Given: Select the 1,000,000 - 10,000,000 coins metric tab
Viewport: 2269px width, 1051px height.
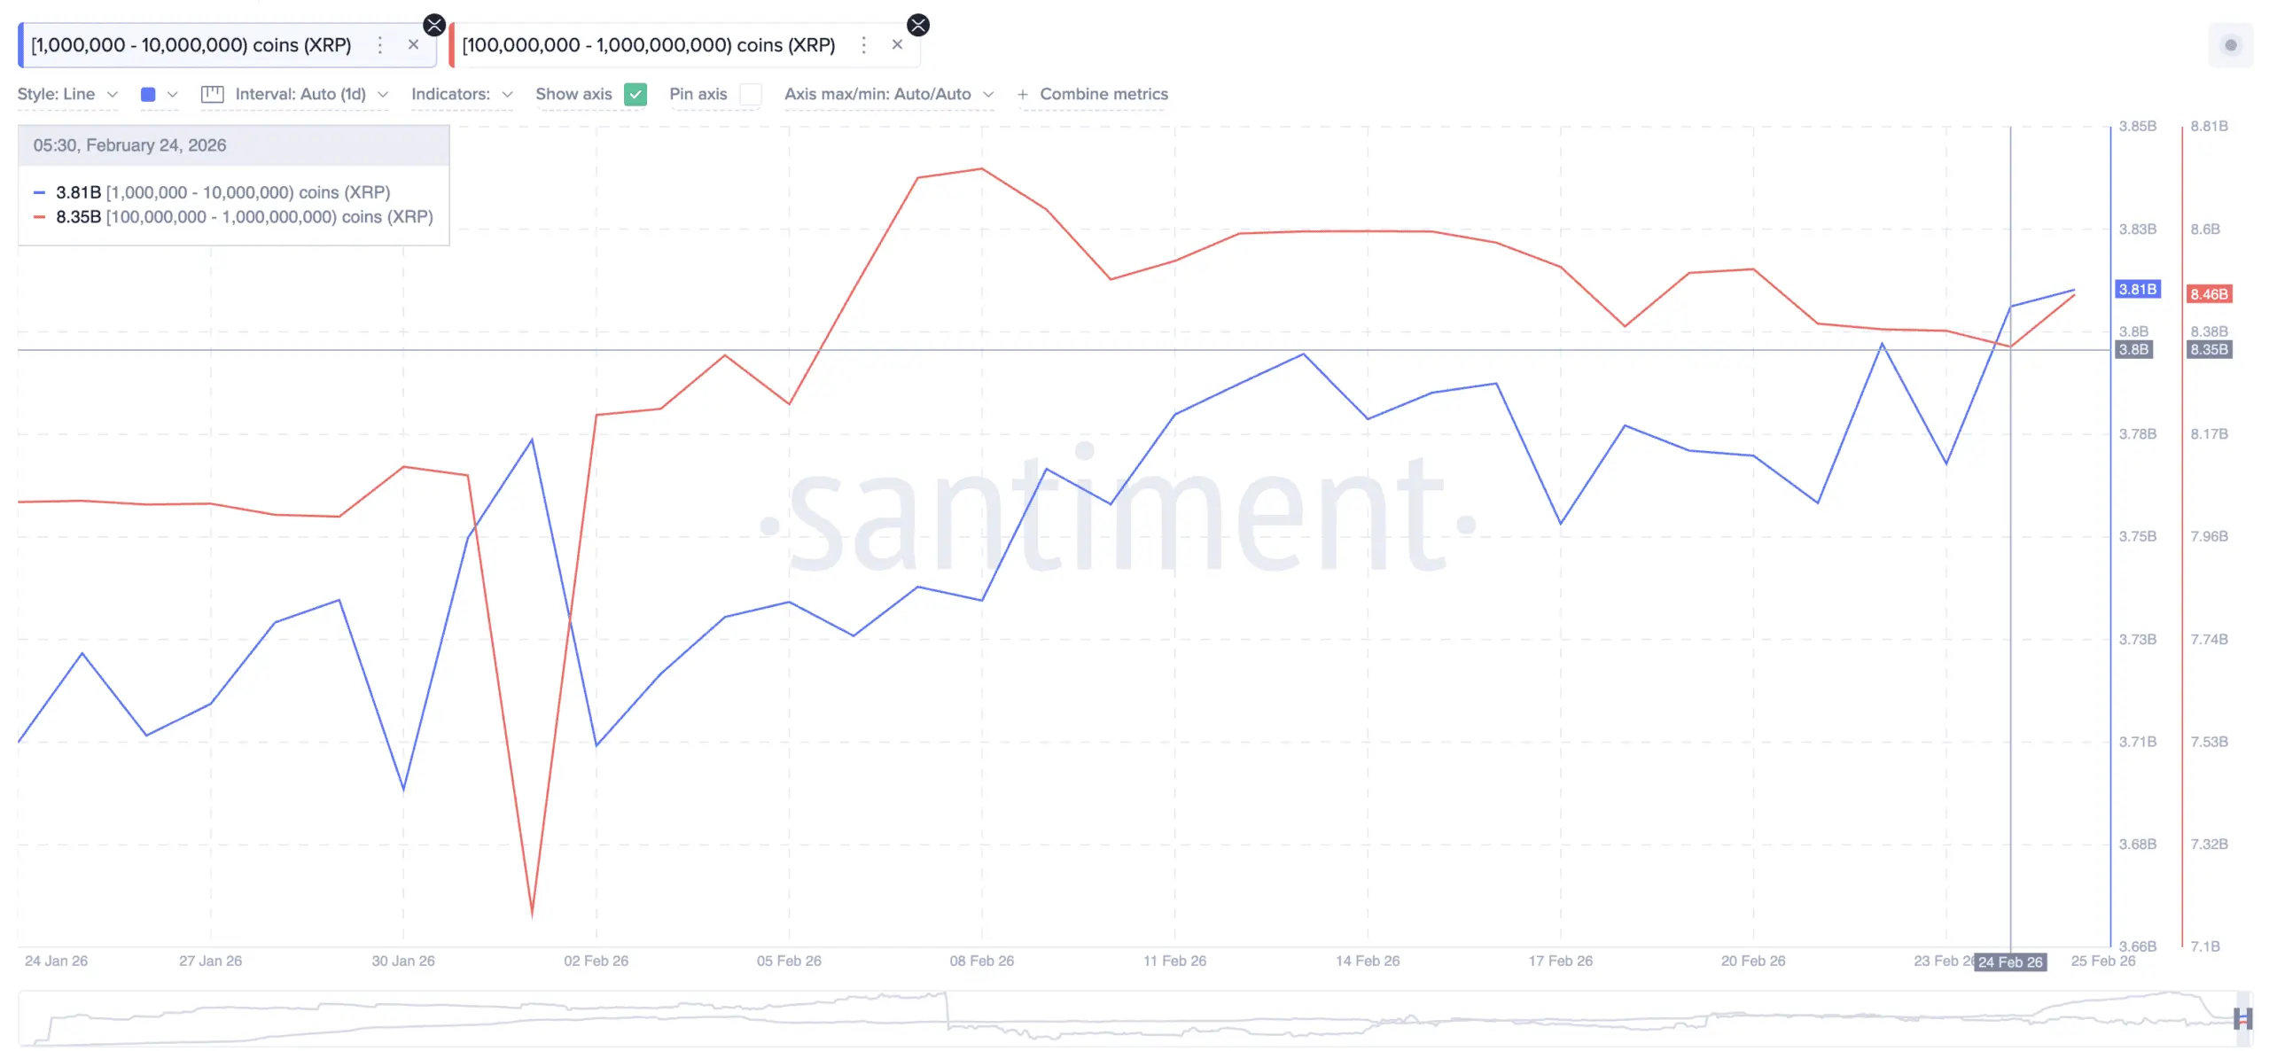Looking at the screenshot, I should pyautogui.click(x=191, y=45).
